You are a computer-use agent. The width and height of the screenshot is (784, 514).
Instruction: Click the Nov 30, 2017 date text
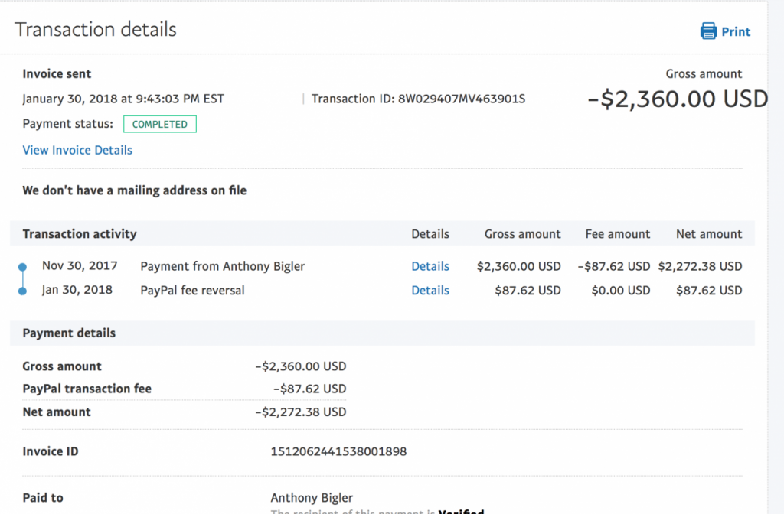point(80,265)
